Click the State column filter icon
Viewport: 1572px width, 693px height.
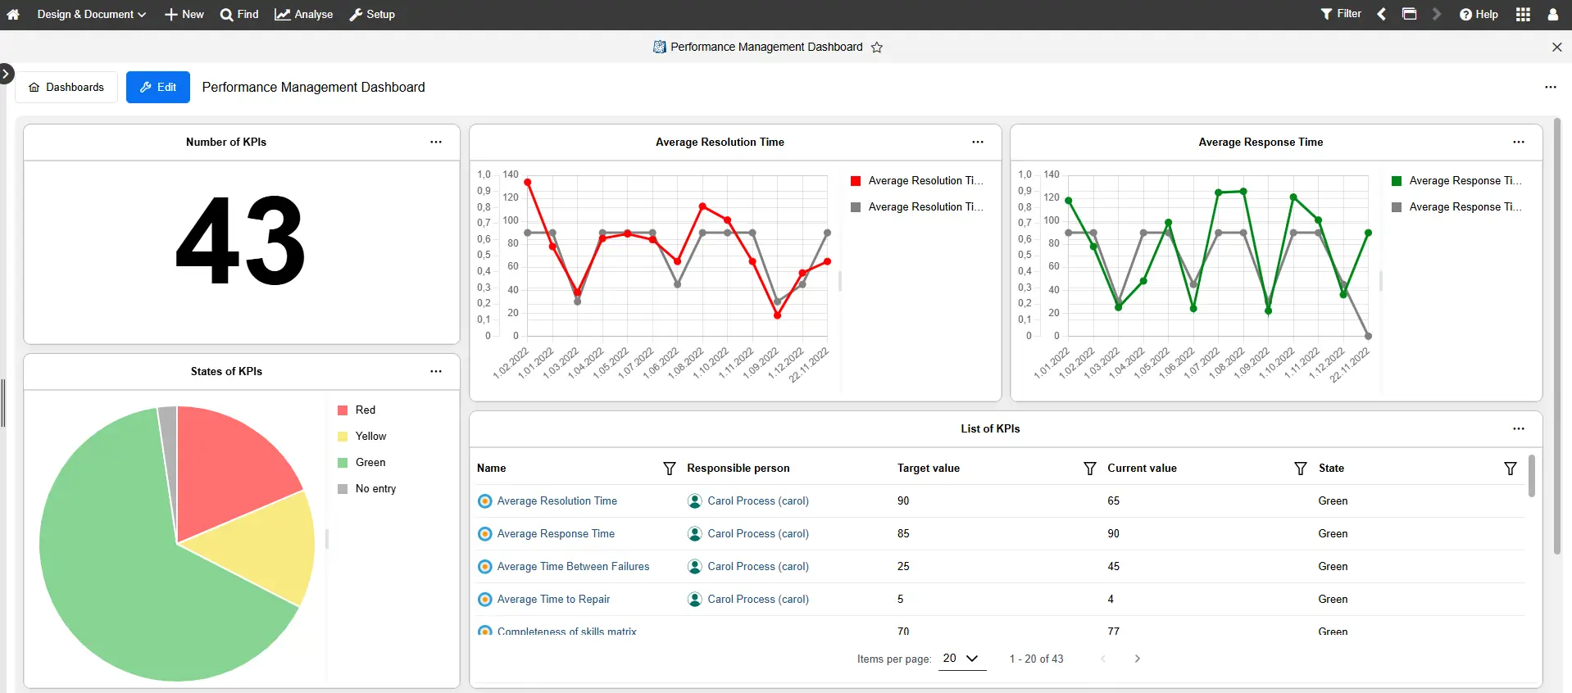pos(1510,469)
